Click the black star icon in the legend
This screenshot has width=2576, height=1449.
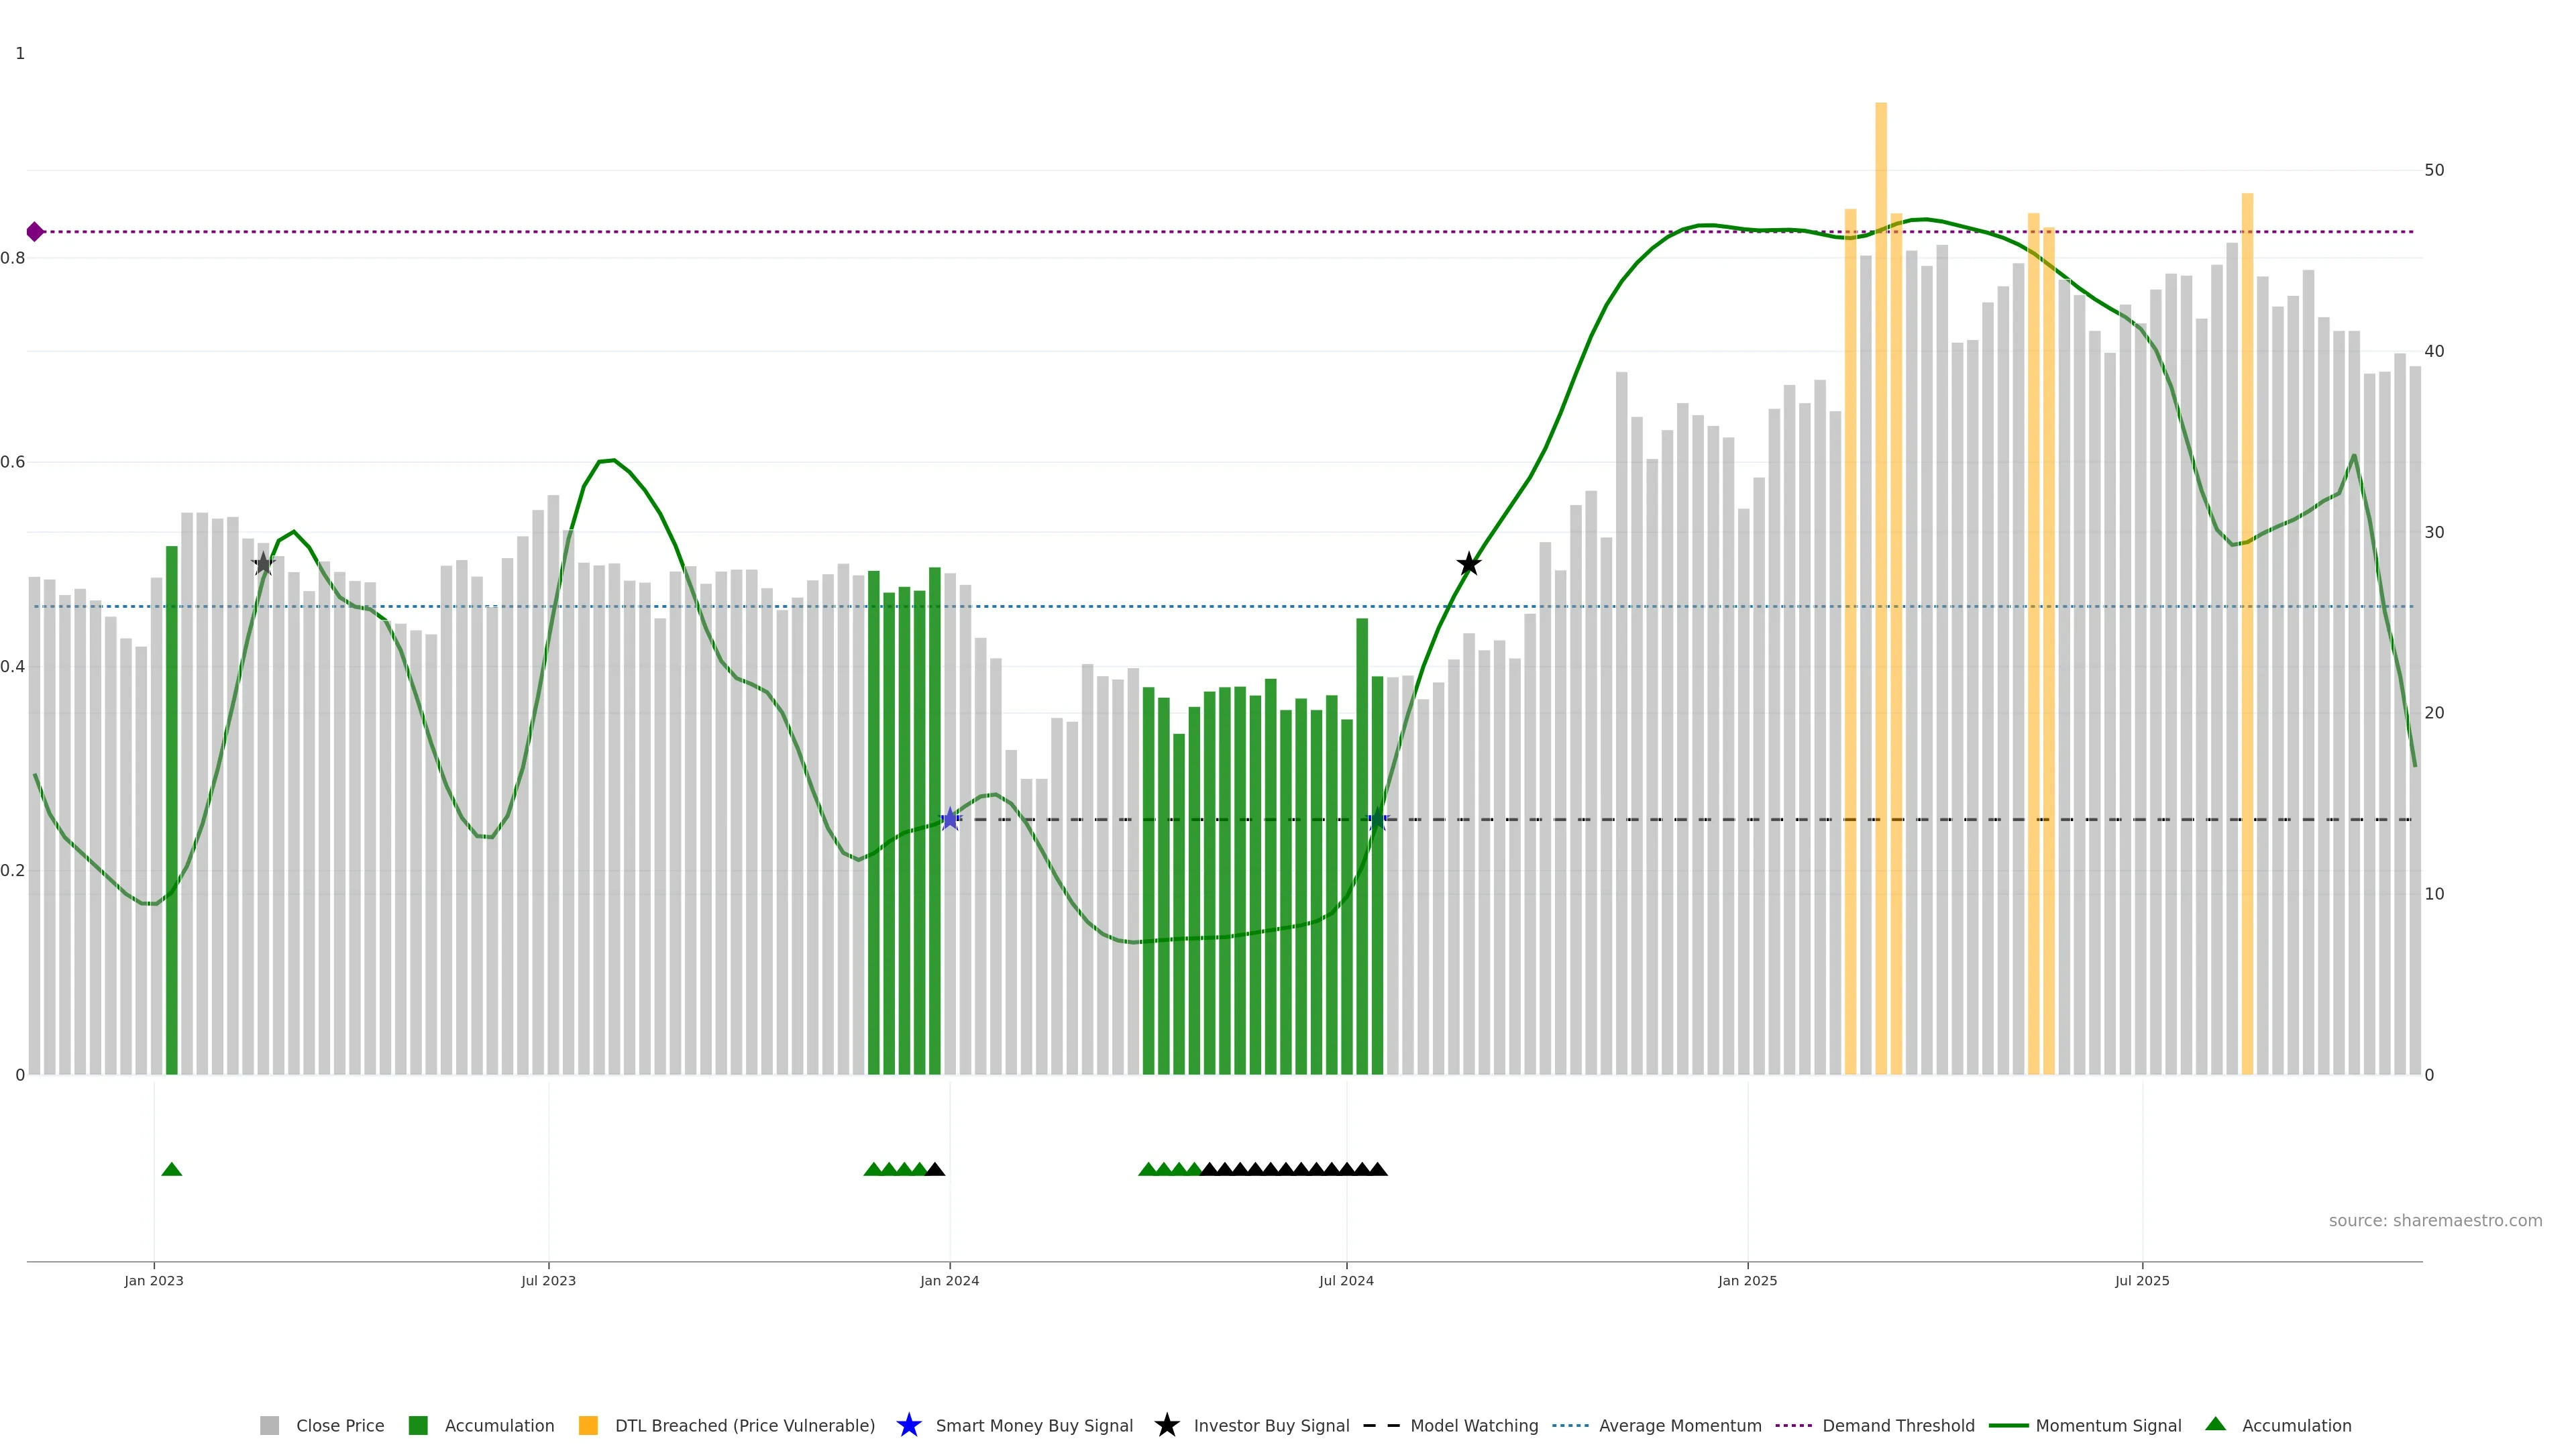click(x=1166, y=1425)
